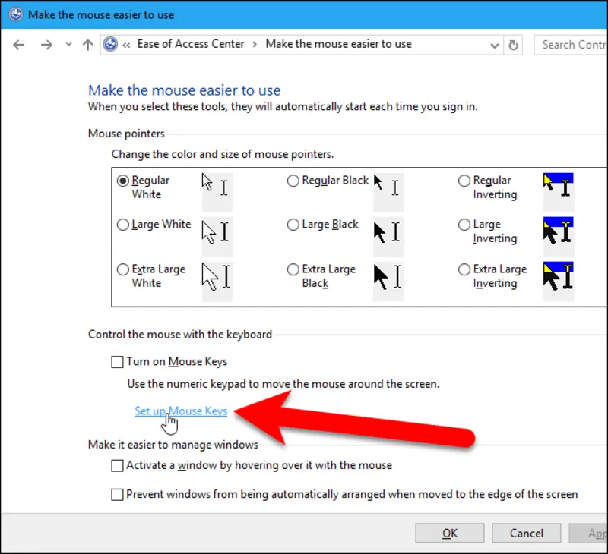608x554 pixels.
Task: Enable Turn on Mouse Keys checkbox
Action: [x=117, y=362]
